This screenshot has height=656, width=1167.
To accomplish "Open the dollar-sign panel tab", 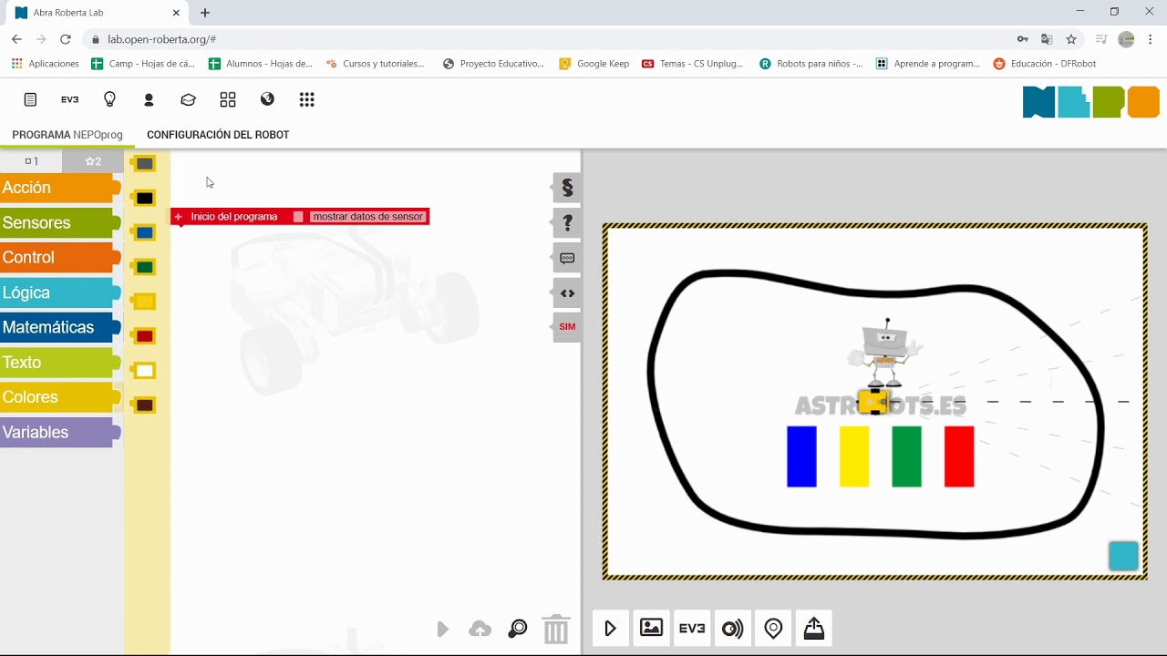I will coord(566,188).
